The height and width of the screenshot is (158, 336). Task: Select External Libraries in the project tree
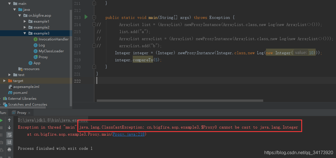click(22, 99)
